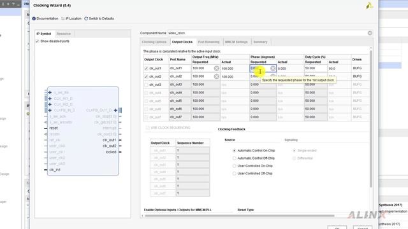
Task: Uncheck the clk_out2 output clock
Action: coord(146,76)
